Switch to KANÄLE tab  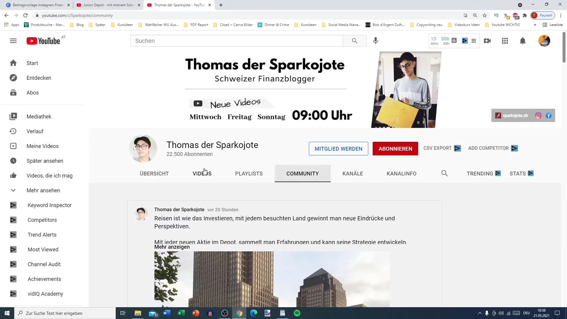click(353, 173)
